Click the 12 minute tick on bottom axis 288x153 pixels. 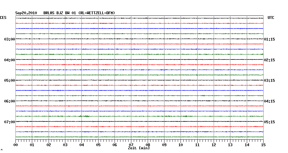[x=214, y=145]
